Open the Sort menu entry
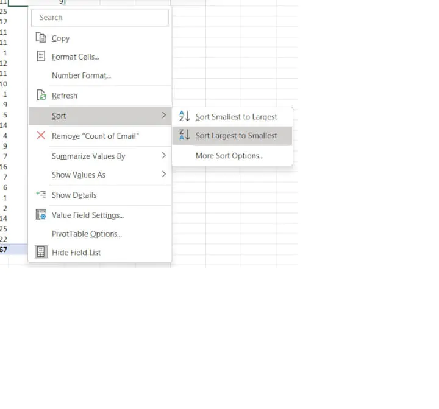 99,116
